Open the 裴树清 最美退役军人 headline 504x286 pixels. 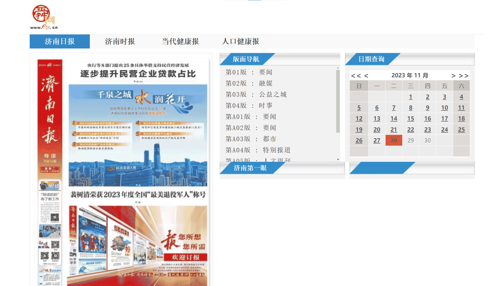[138, 195]
